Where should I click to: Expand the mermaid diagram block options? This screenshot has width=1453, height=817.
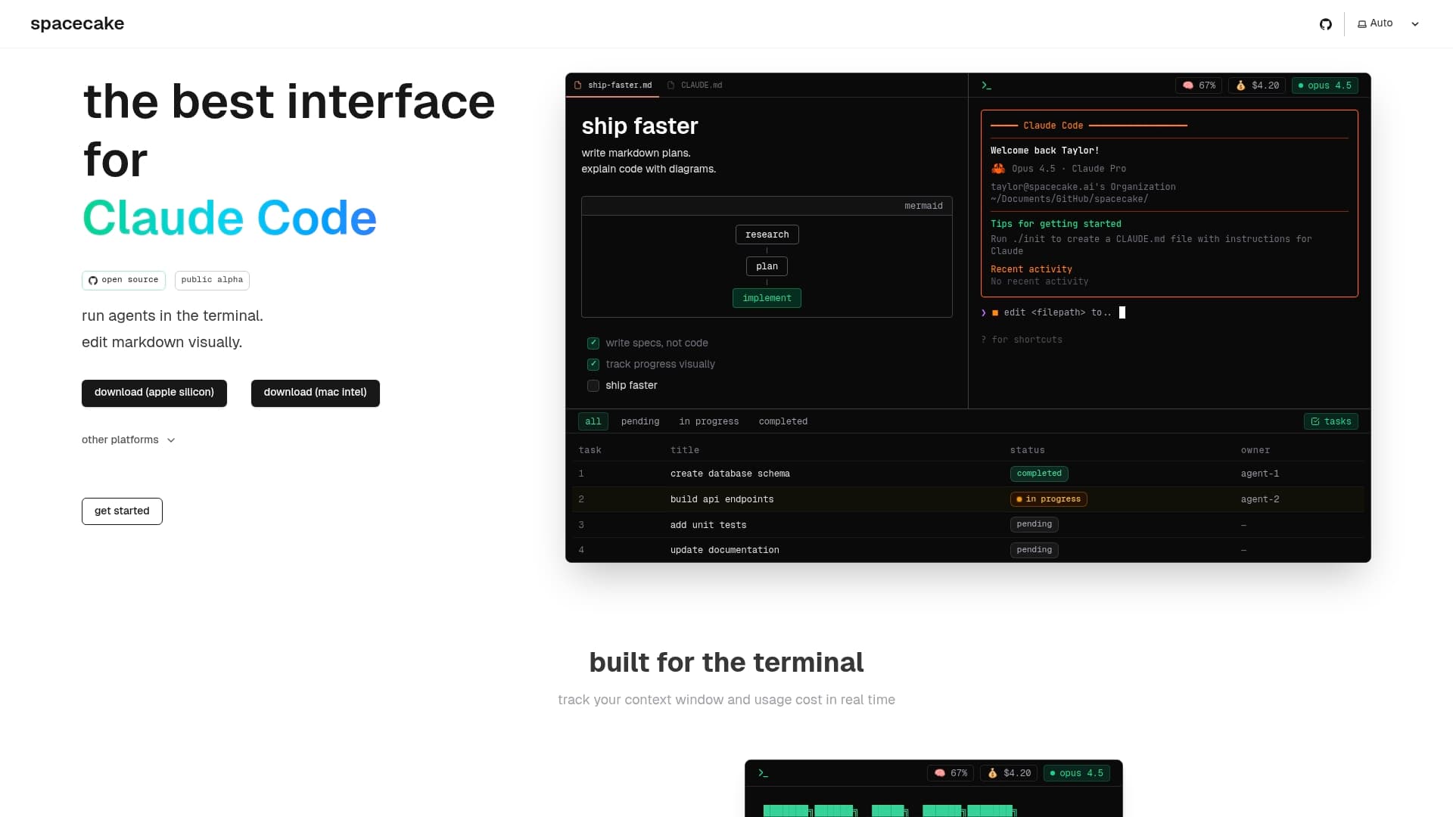point(923,206)
